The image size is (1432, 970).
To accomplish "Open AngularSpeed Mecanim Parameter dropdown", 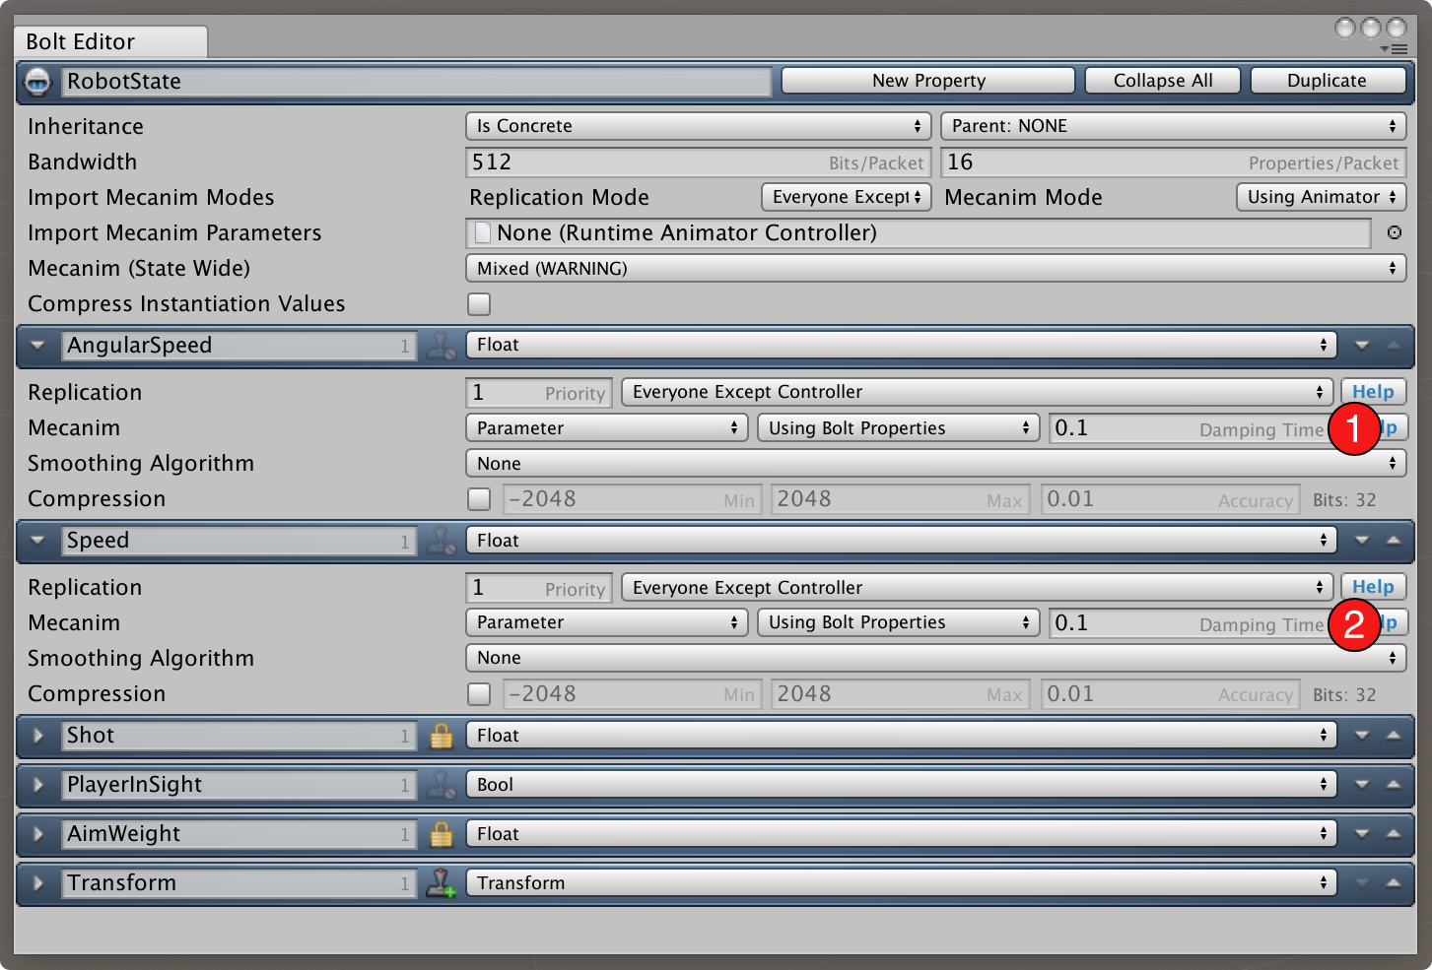I will coord(606,427).
